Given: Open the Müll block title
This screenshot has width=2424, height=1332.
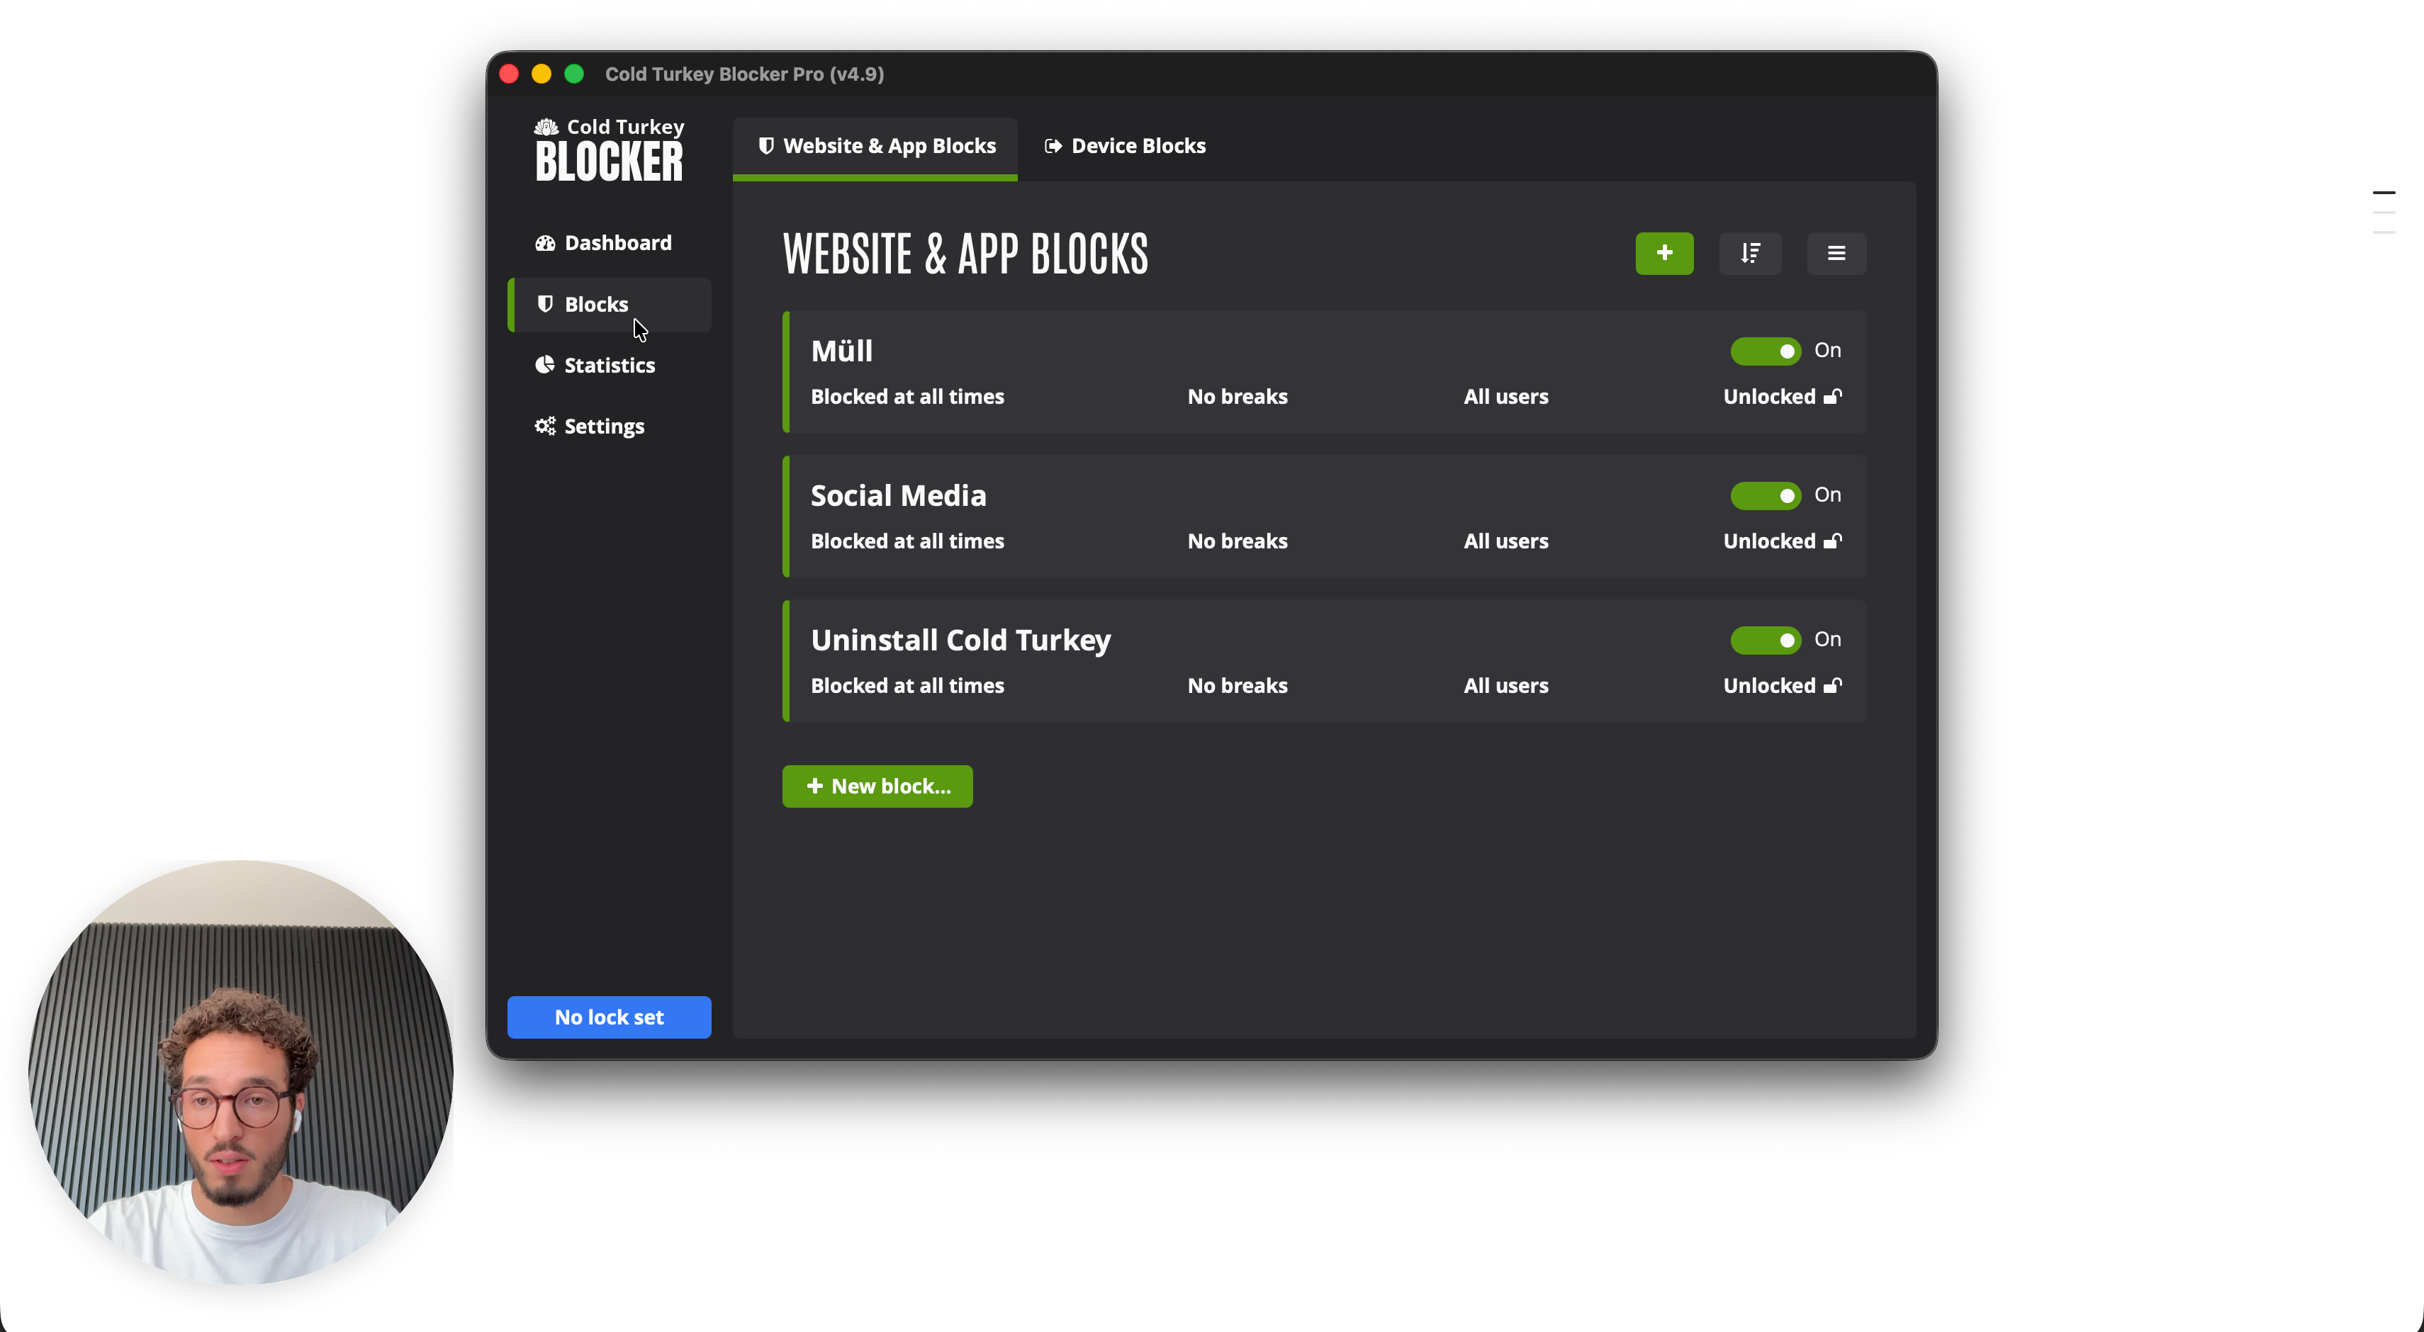Looking at the screenshot, I should (841, 351).
